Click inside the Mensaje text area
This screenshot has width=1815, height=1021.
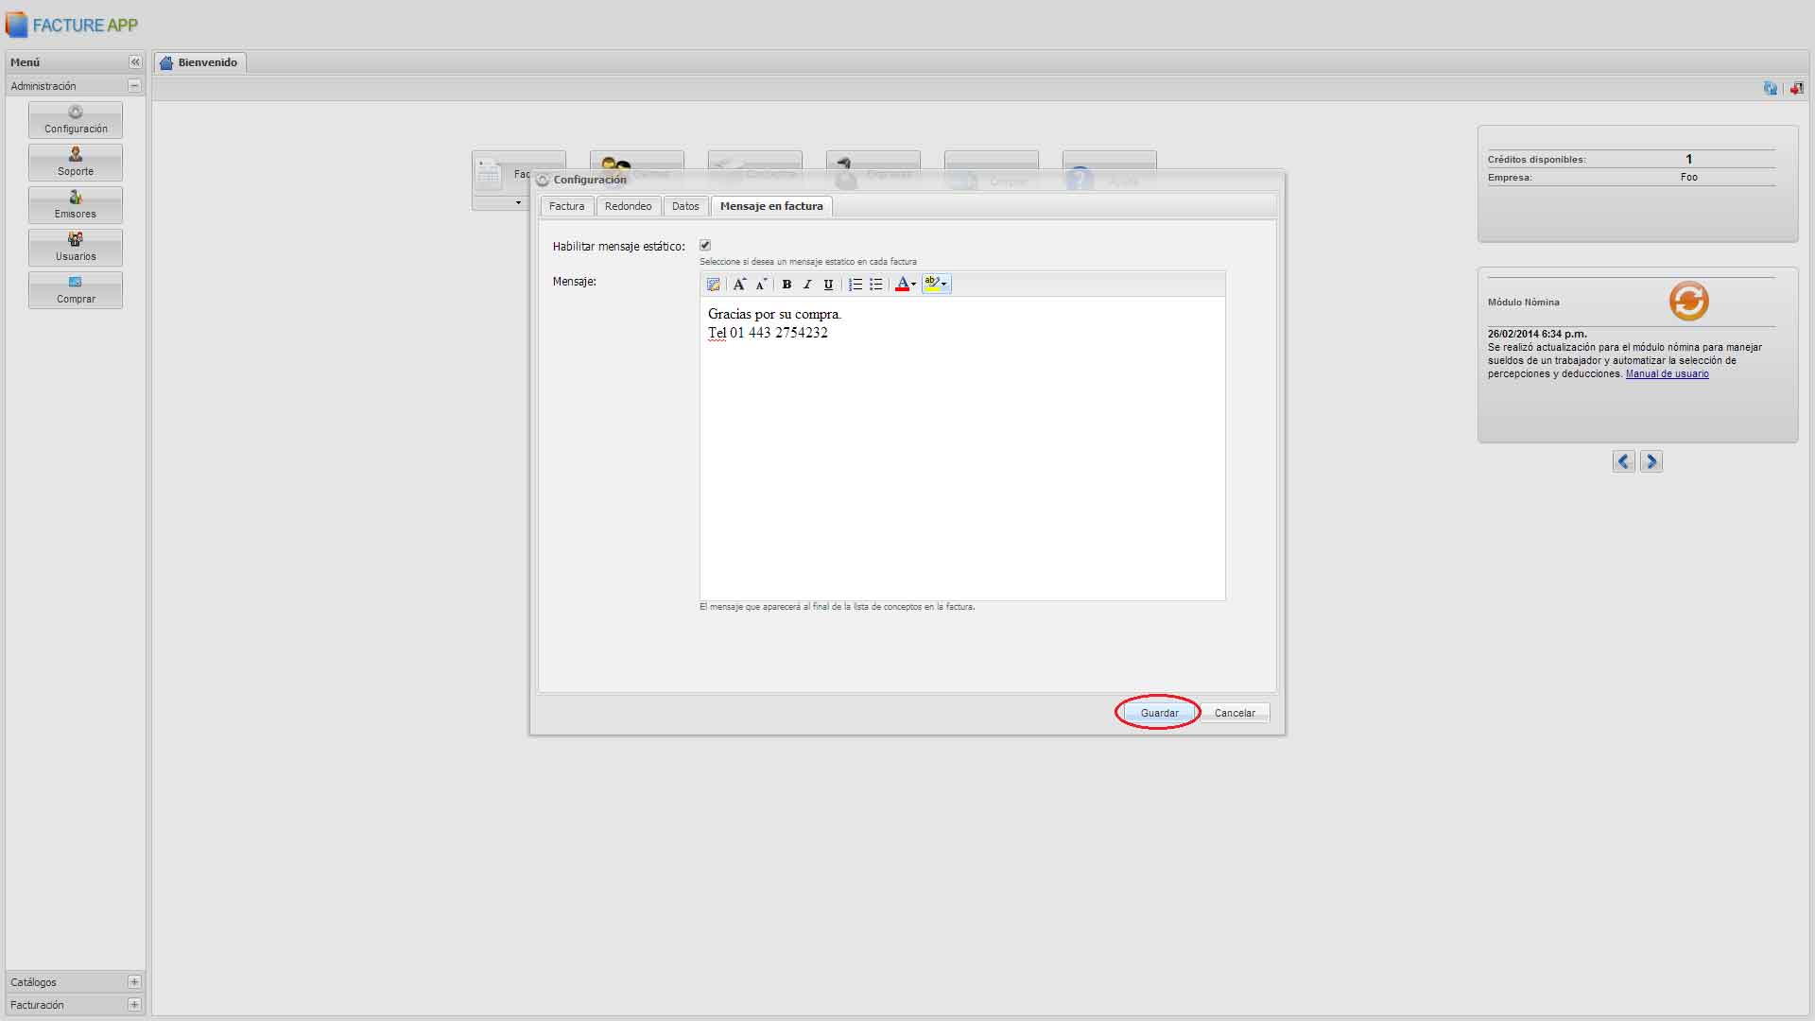[961, 454]
